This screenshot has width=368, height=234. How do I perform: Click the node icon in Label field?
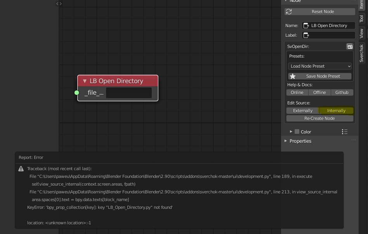point(306,35)
